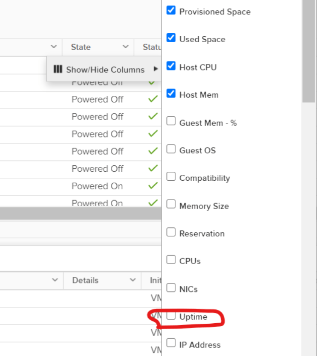Enable the NICs column checkbox
Screen dimensions: 317x356
(171, 287)
